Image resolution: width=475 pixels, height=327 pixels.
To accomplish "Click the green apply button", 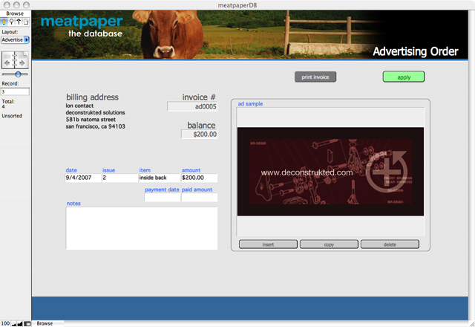I will 403,77.
